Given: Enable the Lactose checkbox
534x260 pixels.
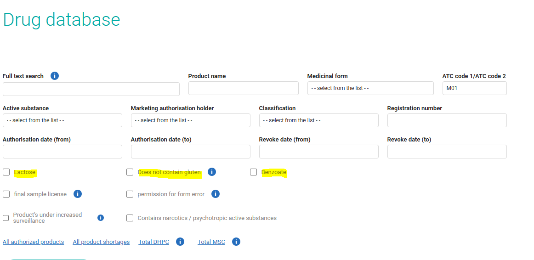Looking at the screenshot, I should pos(6,172).
